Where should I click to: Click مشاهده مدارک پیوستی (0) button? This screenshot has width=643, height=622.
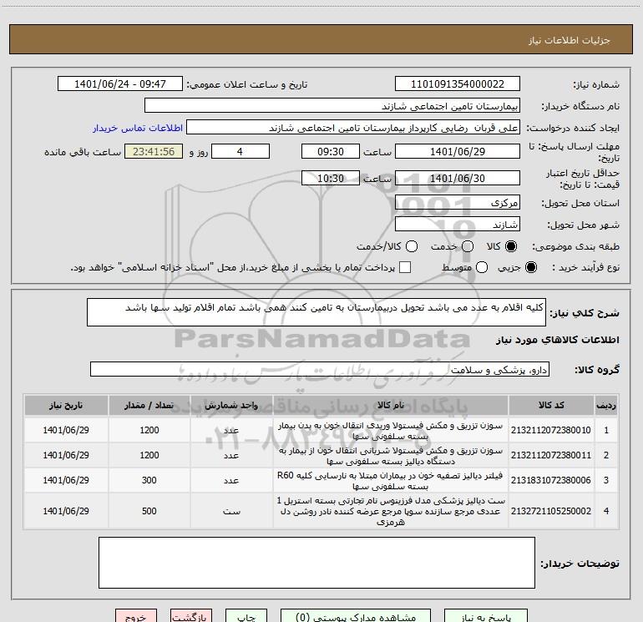pos(356,615)
